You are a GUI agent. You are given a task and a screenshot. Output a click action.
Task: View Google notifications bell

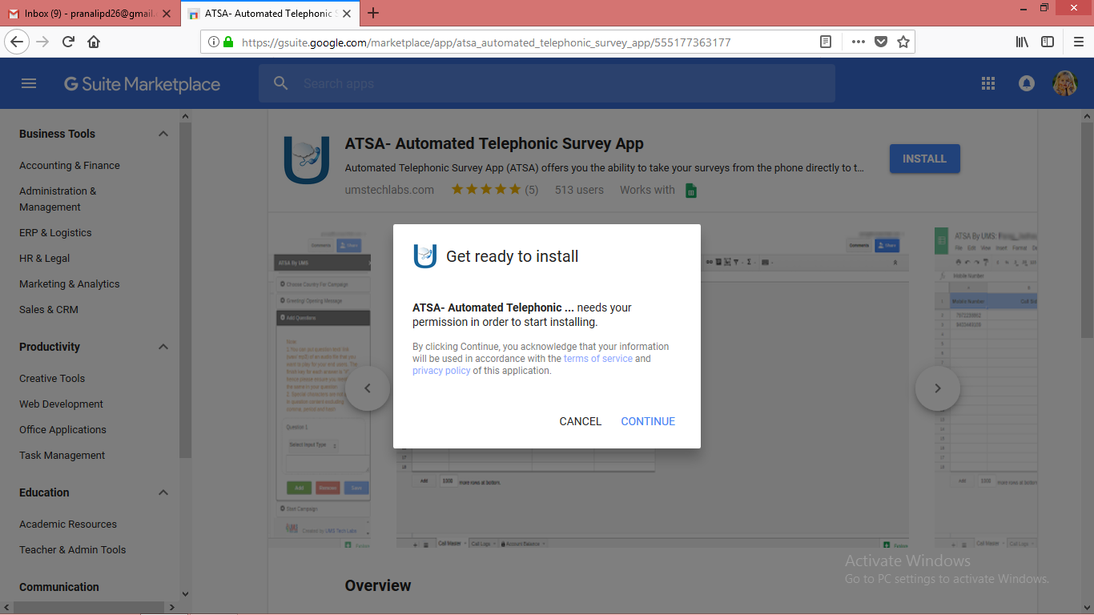pos(1027,83)
